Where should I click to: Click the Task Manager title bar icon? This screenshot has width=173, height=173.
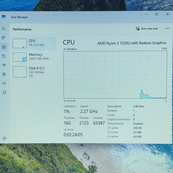4,17
